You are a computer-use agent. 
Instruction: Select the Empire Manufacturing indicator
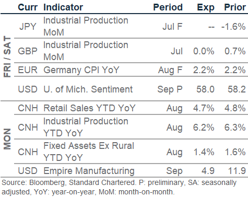[89, 171]
